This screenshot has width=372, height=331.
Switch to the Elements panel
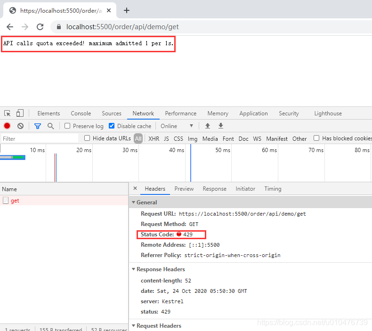[49, 113]
